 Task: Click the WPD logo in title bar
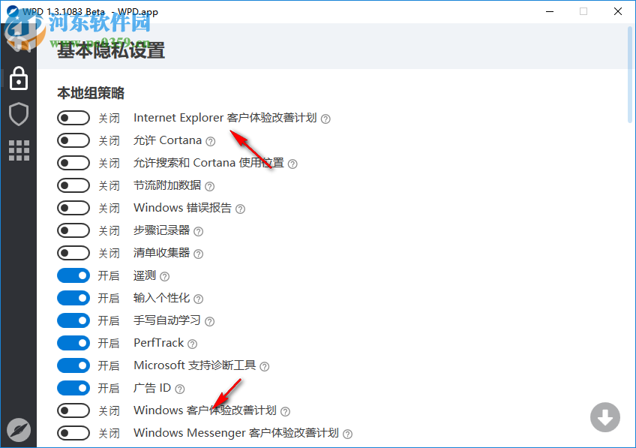(12, 11)
